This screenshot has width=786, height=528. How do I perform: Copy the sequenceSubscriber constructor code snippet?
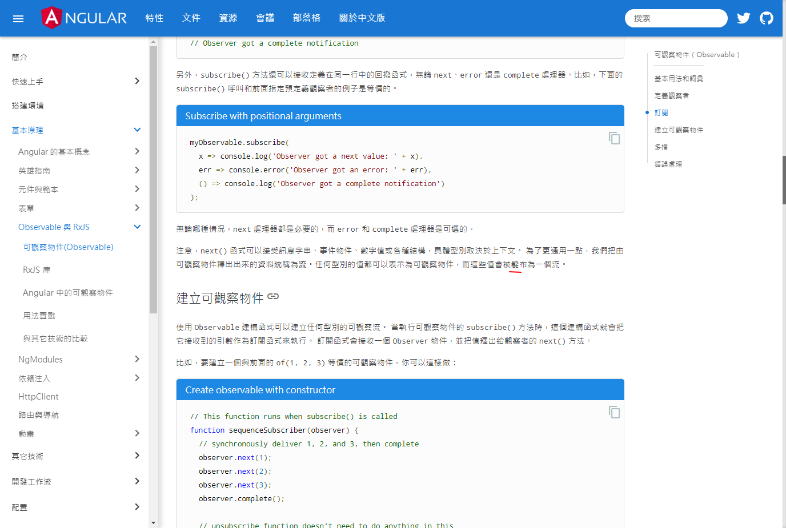click(613, 412)
